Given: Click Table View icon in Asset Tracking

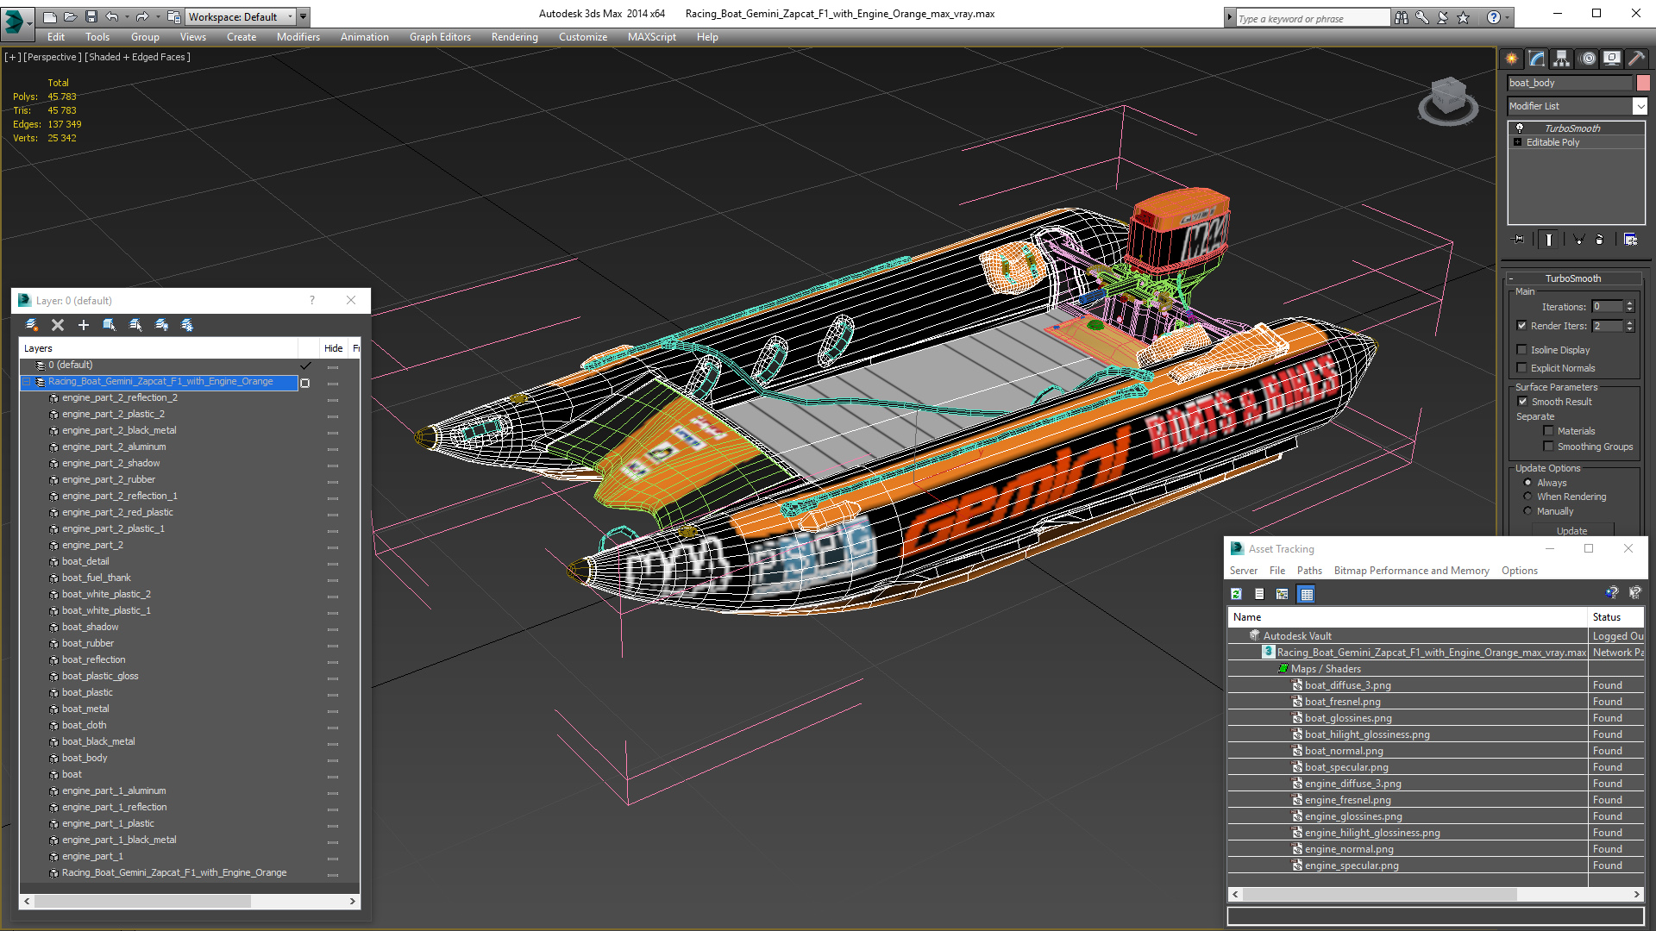Looking at the screenshot, I should click(1306, 594).
